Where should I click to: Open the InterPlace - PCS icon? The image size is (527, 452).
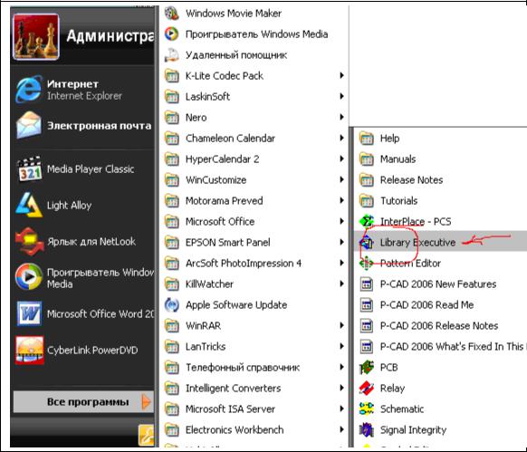tap(367, 221)
